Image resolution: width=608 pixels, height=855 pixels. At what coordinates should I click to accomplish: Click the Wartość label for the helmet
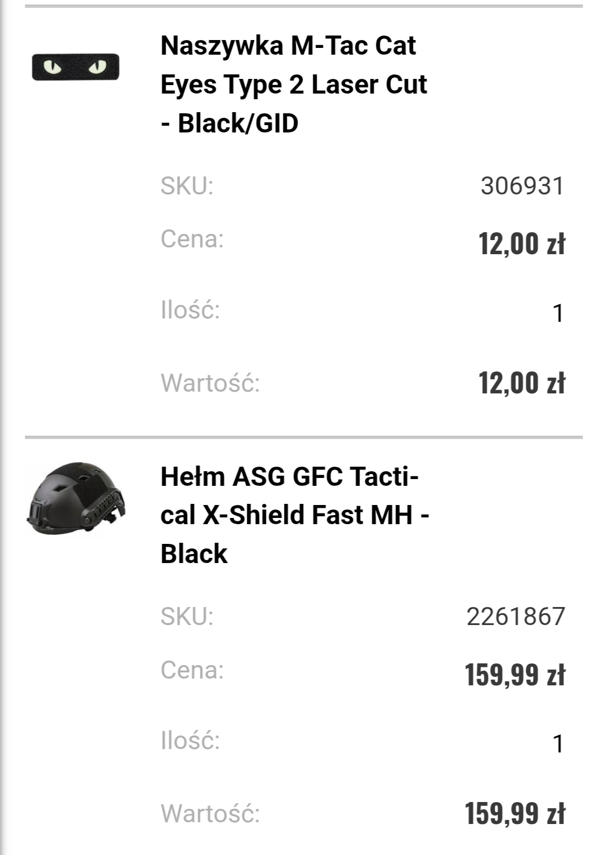[210, 814]
